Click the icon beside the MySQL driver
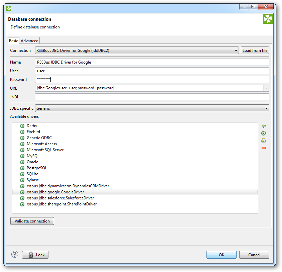282x272 pixels. point(22,156)
